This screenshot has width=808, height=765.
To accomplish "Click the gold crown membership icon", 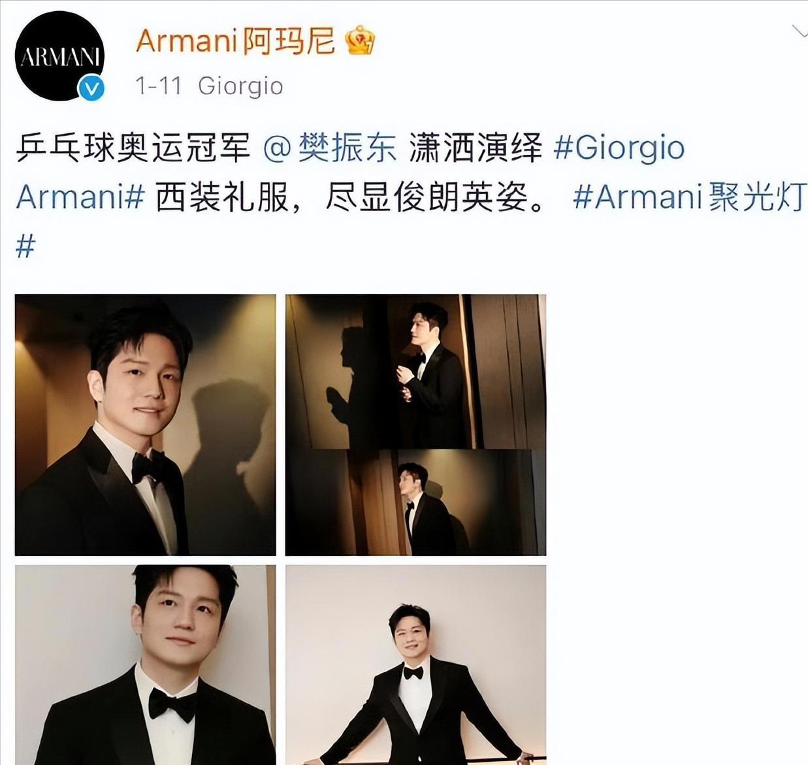I will (360, 41).
